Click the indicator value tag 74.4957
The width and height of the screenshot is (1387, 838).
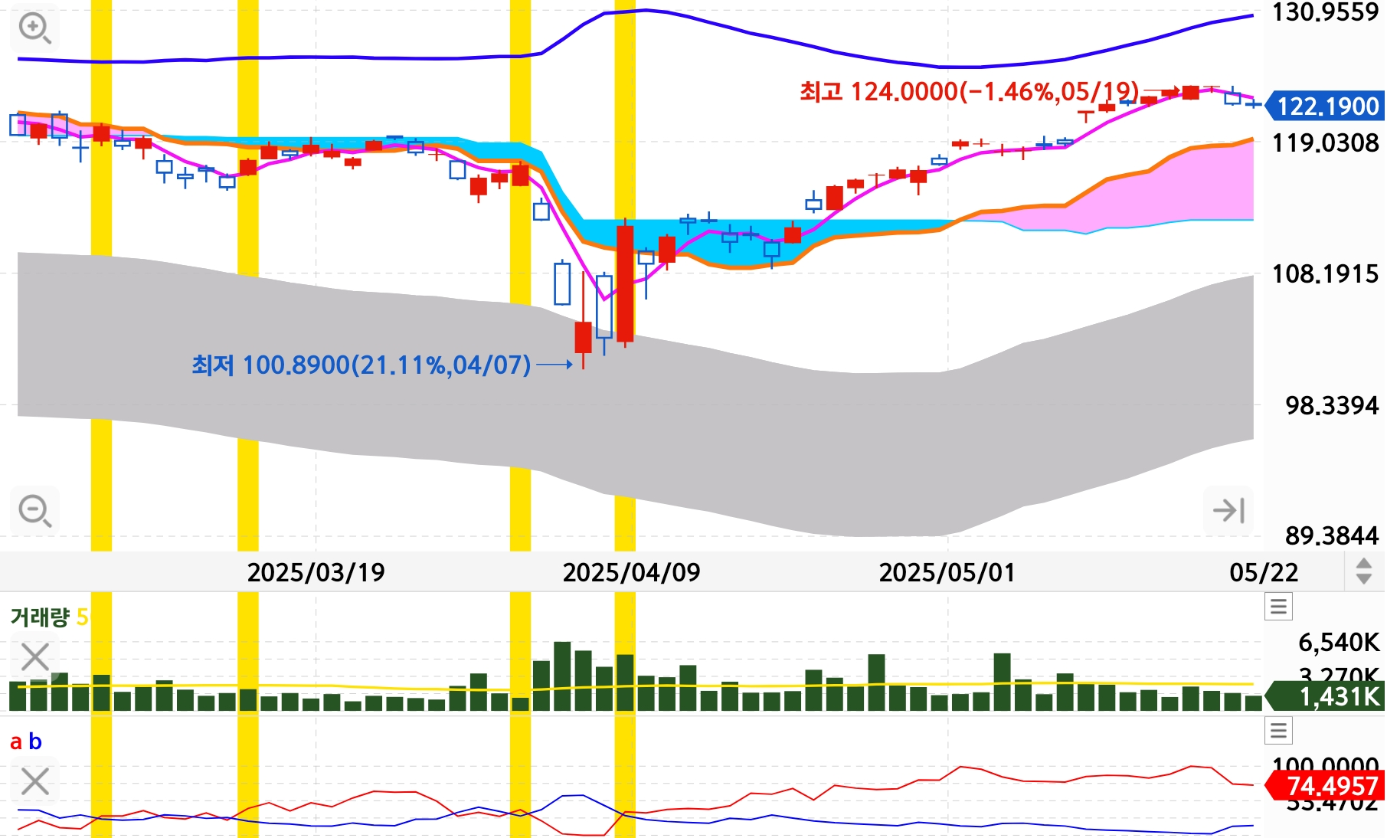[1325, 786]
